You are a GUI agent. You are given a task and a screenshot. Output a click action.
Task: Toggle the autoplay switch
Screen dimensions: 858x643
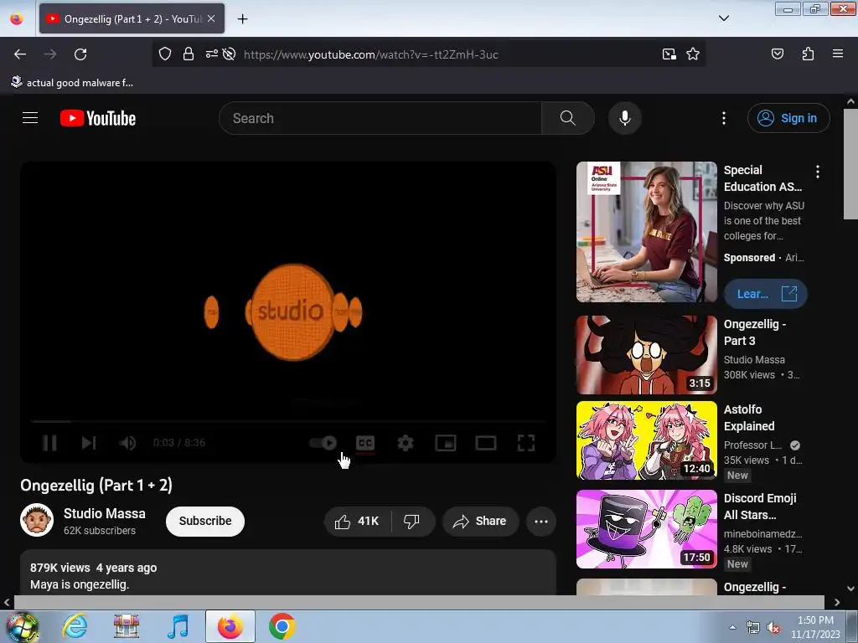click(323, 443)
